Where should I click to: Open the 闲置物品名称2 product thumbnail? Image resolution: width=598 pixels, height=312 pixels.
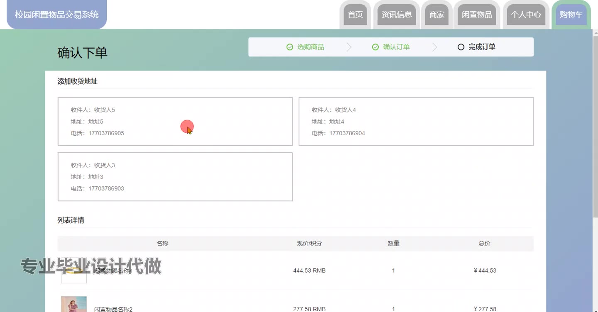(x=74, y=304)
